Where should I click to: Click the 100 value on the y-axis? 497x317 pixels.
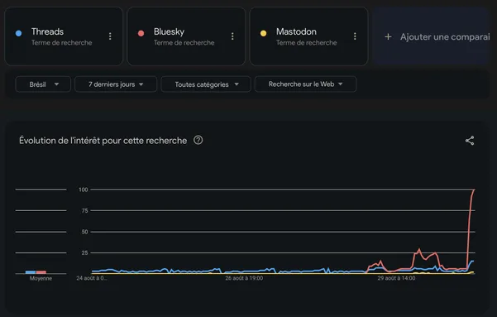[84, 190]
